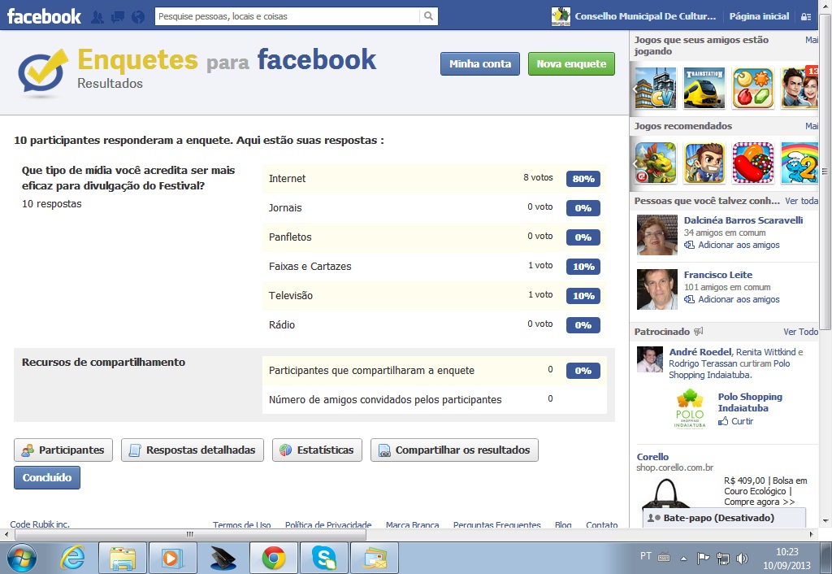Open privacy shortcuts lock icon
This screenshot has width=832, height=574.
point(805,17)
